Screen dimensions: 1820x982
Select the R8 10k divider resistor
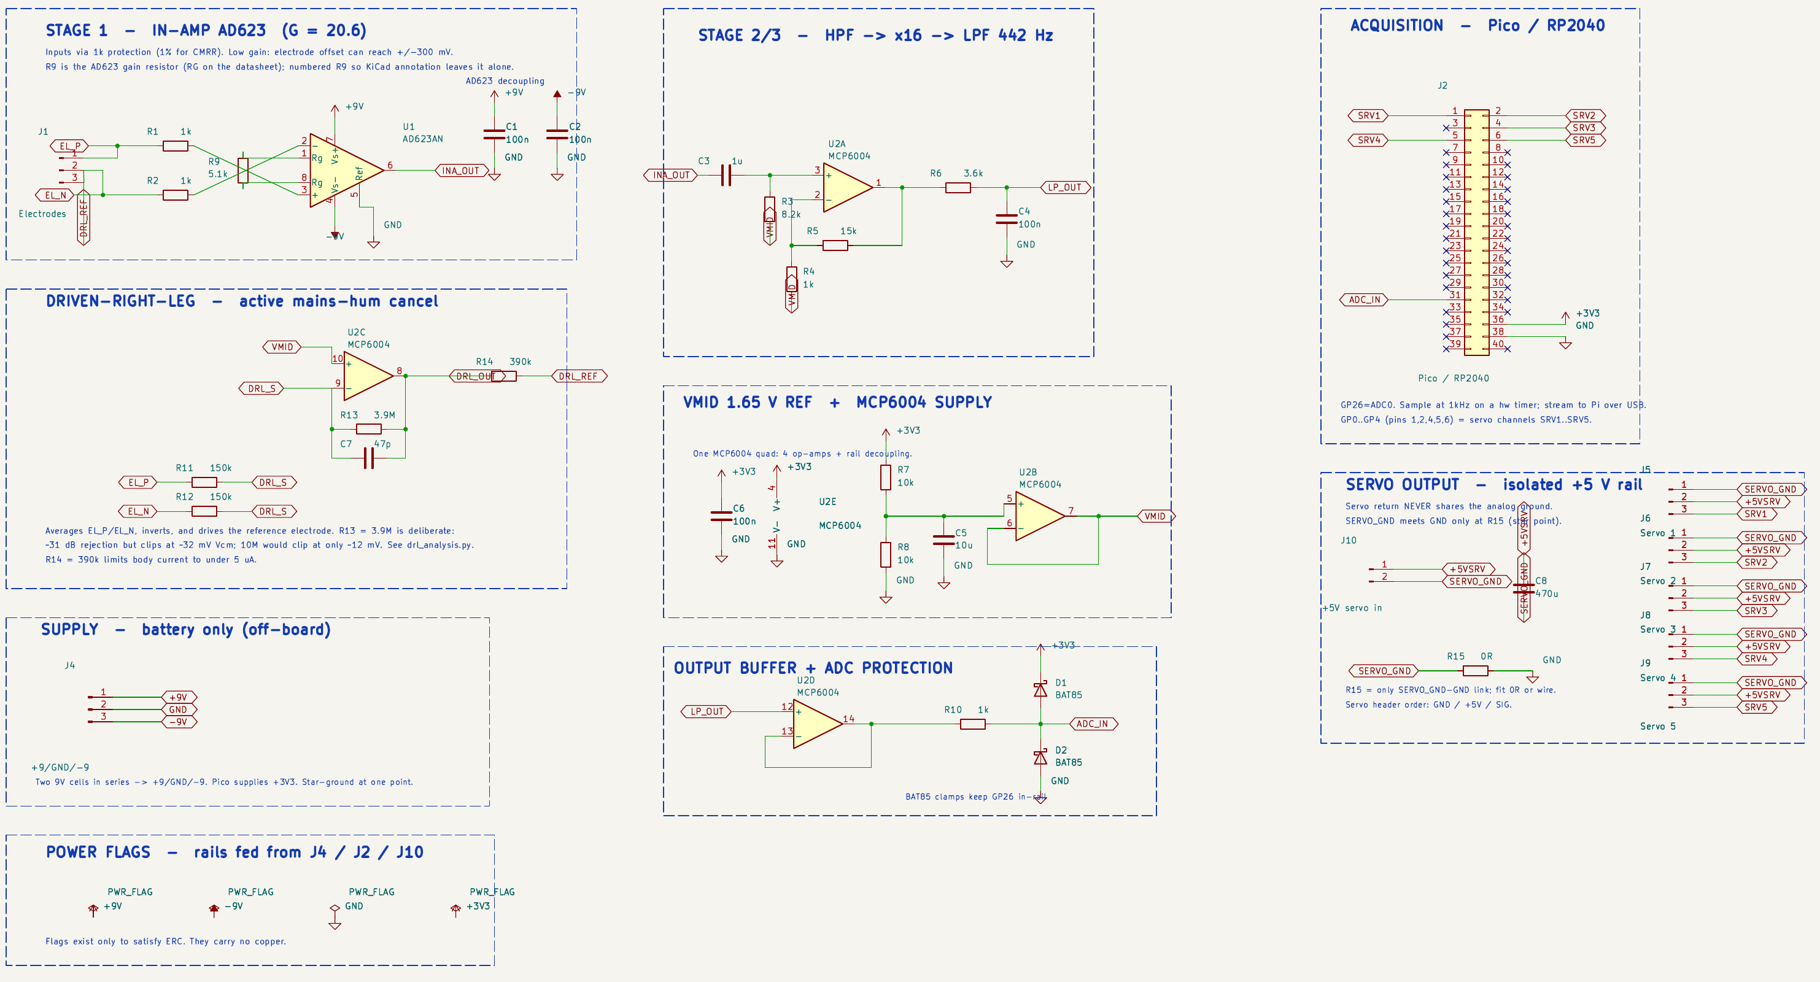coord(886,555)
